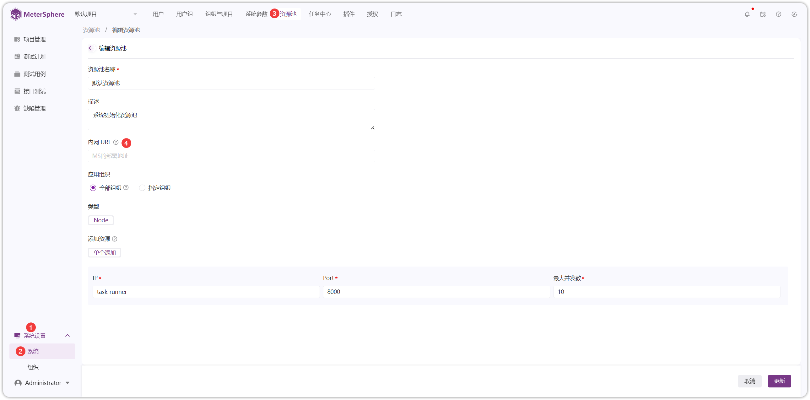Click the IP field containing task-runner
This screenshot has width=810, height=400.
point(206,292)
